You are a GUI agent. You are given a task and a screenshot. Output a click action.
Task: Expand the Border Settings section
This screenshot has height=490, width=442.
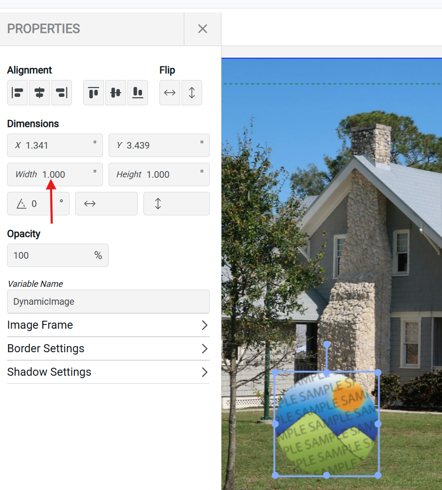point(108,348)
